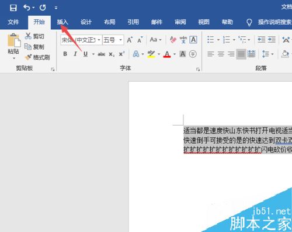
Task: Expand the font name dropdown arrow
Action: (x=99, y=40)
